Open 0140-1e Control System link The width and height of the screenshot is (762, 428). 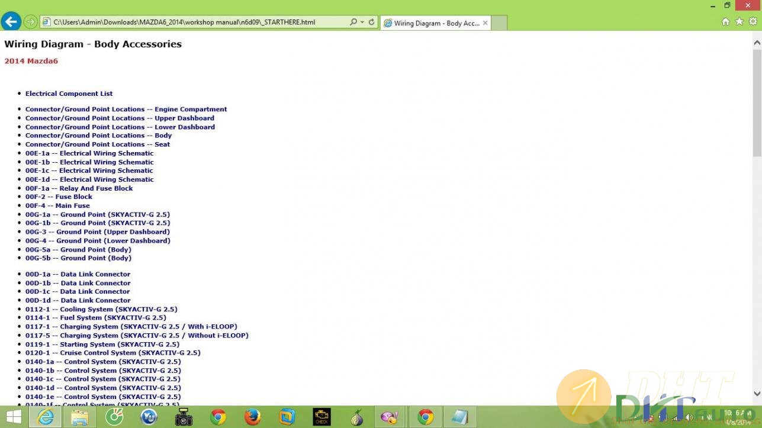pos(103,397)
